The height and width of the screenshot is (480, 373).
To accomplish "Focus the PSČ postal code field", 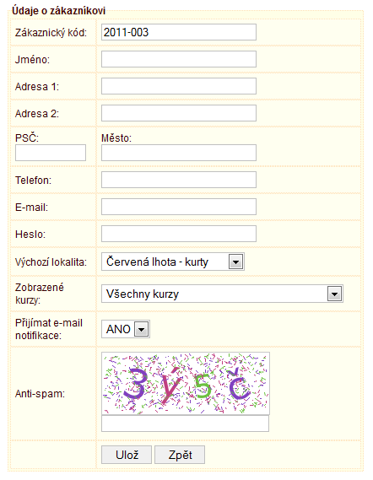I will [51, 153].
